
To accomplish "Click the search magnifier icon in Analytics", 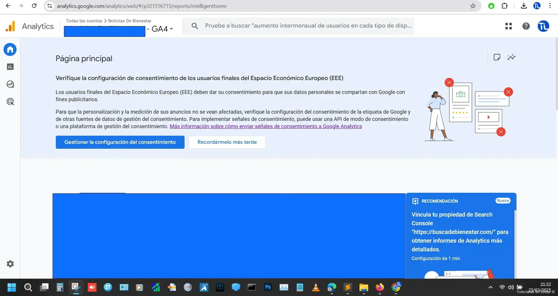I will [x=195, y=26].
